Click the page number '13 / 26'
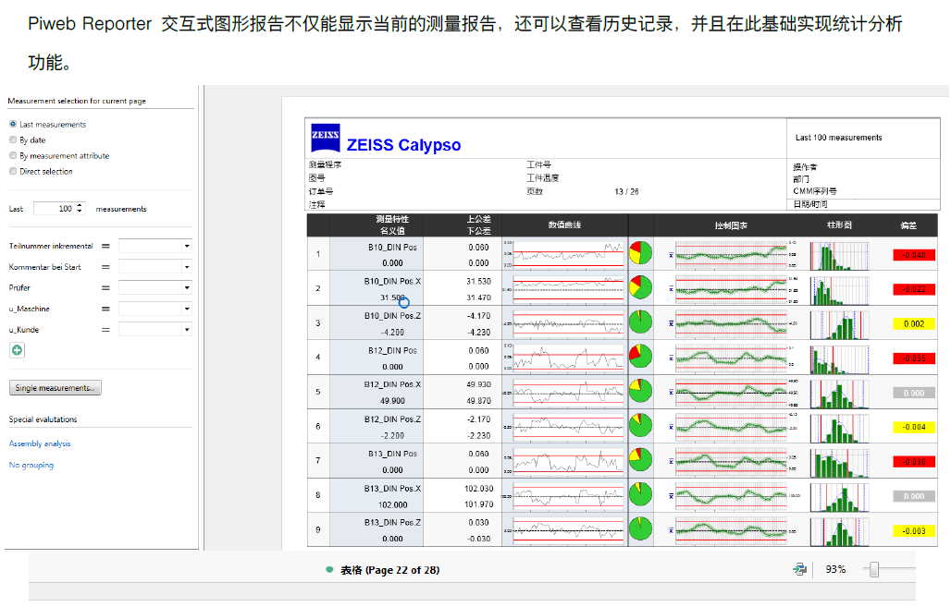The image size is (951, 607). (x=626, y=191)
